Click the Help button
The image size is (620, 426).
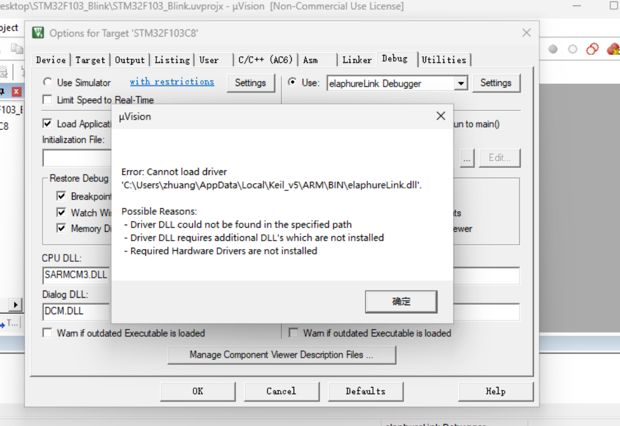tap(496, 391)
